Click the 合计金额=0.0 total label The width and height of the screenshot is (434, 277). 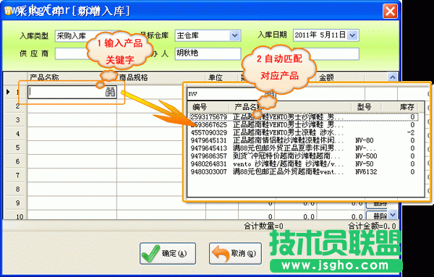pos(372,226)
